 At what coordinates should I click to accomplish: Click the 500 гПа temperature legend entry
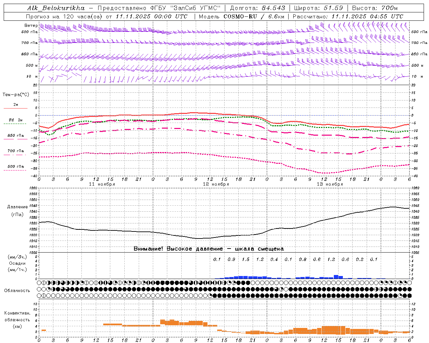pyautogui.click(x=16, y=166)
